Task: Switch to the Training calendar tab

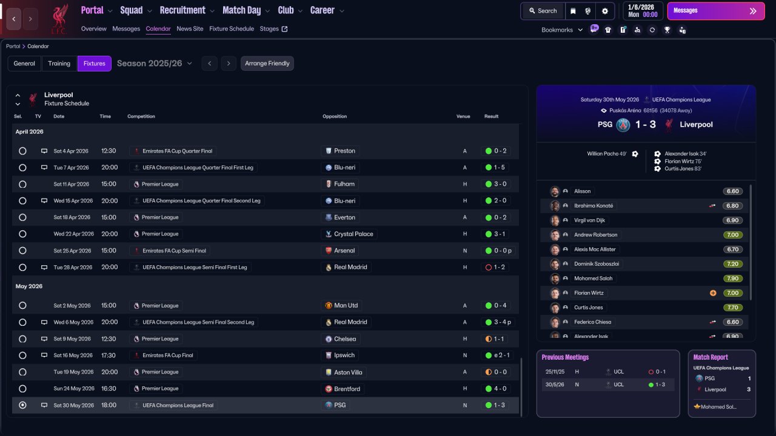Action: pyautogui.click(x=59, y=64)
